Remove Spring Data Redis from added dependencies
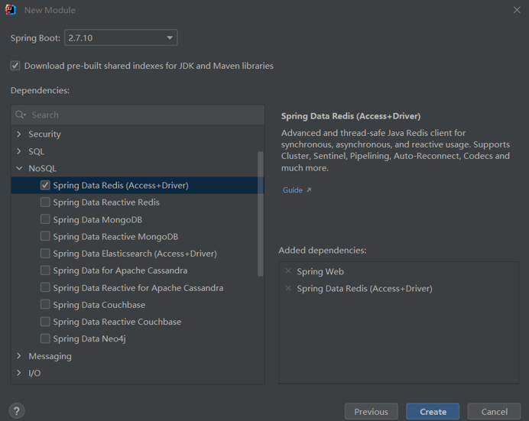The height and width of the screenshot is (421, 529). pos(288,288)
